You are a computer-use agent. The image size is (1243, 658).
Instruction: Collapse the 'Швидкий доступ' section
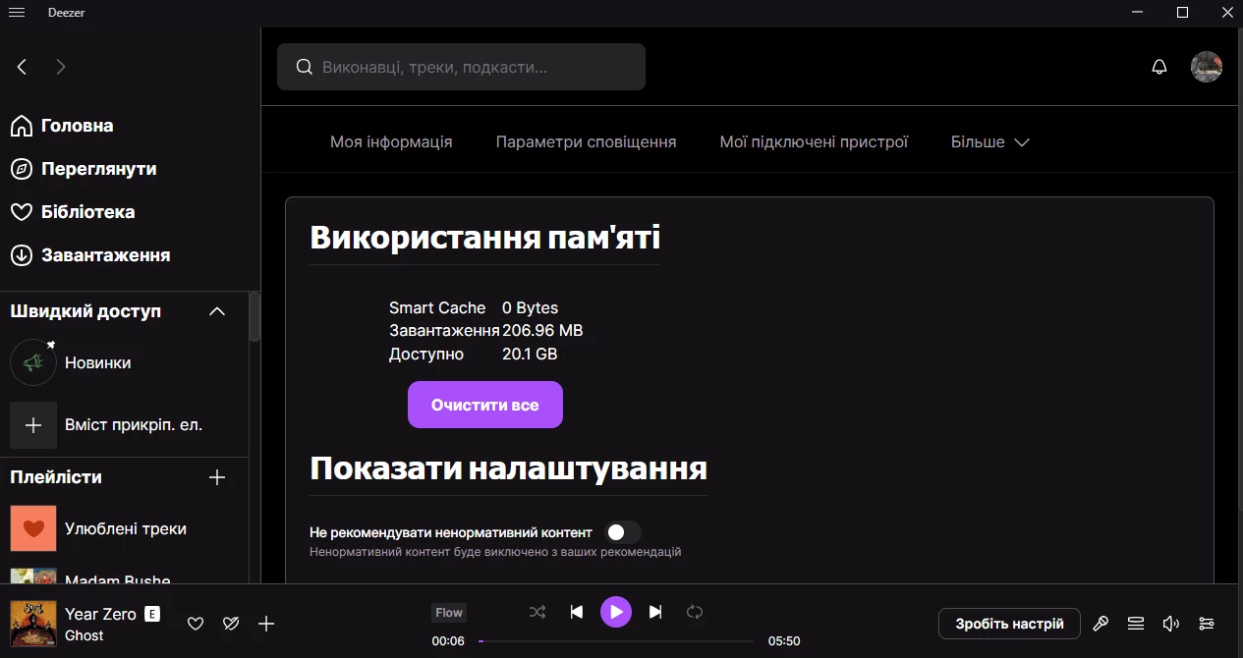218,311
